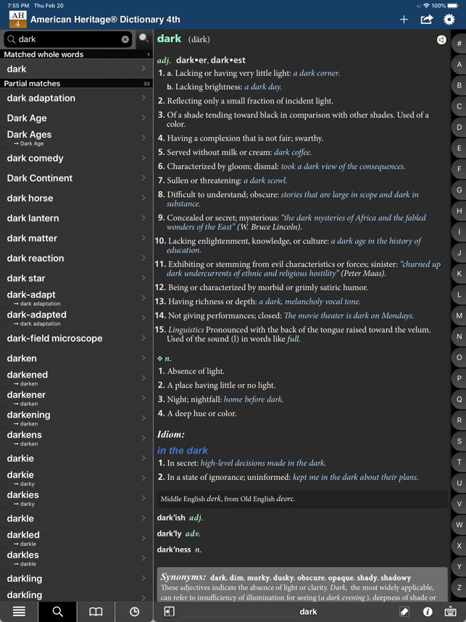Screen dimensions: 466x622
Task: Toggle the keyboard icon in bottom bar
Action: (x=450, y=611)
